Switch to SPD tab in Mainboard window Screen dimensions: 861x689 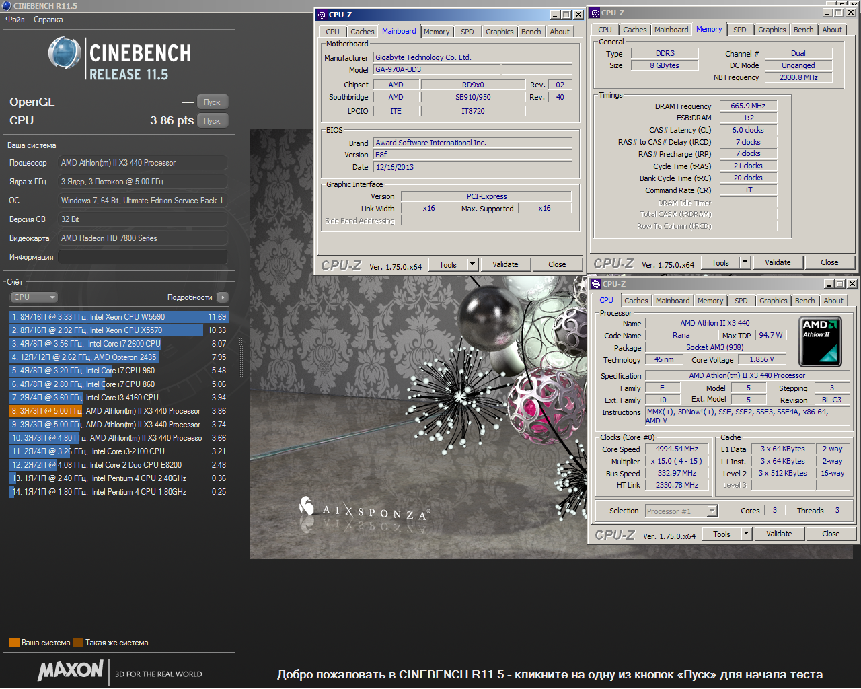click(467, 32)
